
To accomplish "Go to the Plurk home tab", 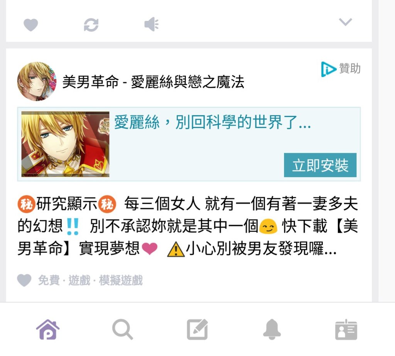I will tap(48, 329).
